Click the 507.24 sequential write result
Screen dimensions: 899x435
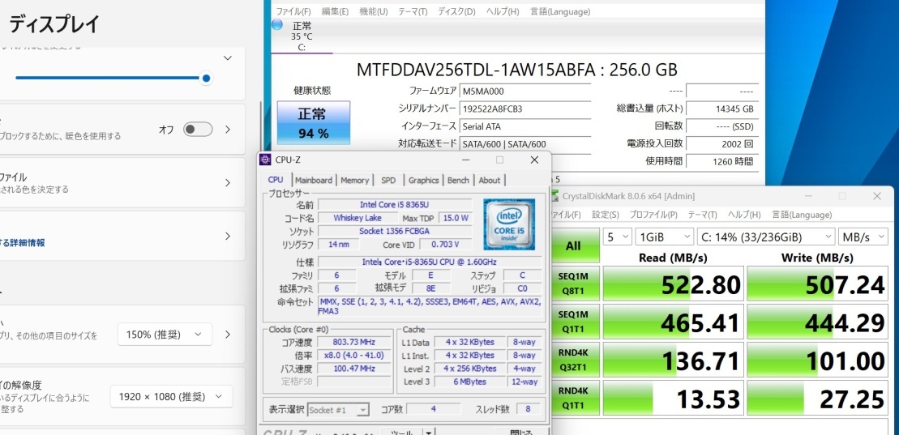[x=818, y=284]
